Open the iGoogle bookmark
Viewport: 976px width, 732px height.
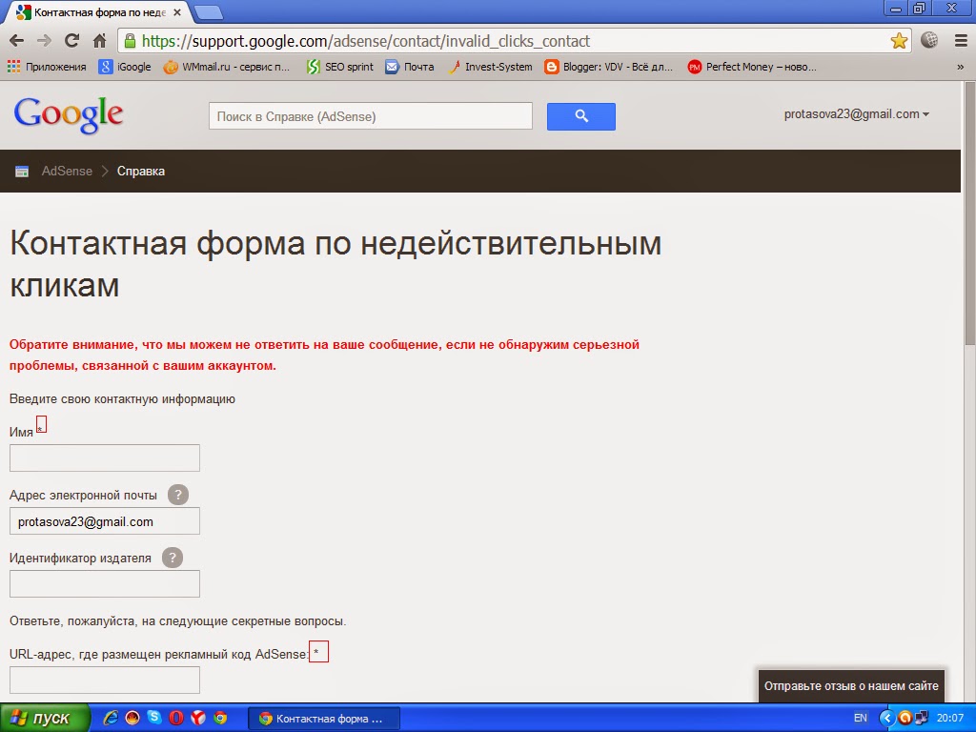click(x=125, y=67)
